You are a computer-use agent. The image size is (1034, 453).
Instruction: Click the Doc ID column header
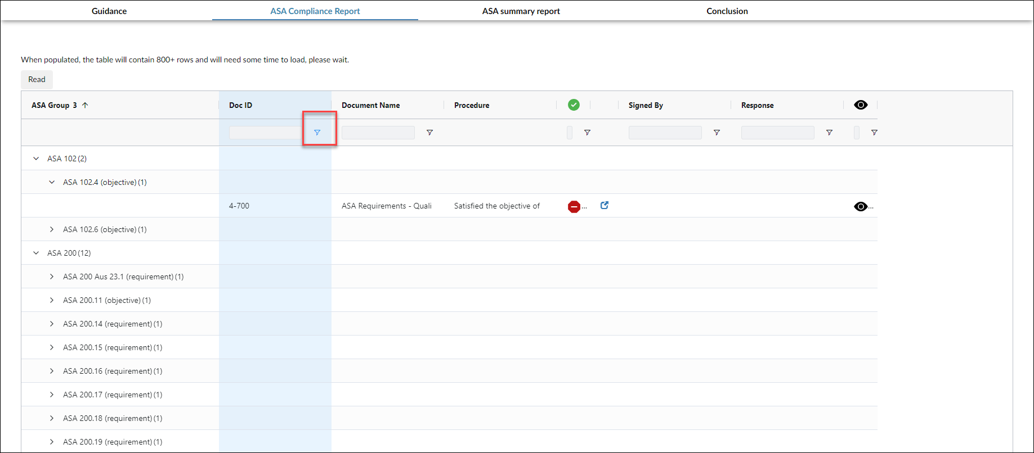241,105
